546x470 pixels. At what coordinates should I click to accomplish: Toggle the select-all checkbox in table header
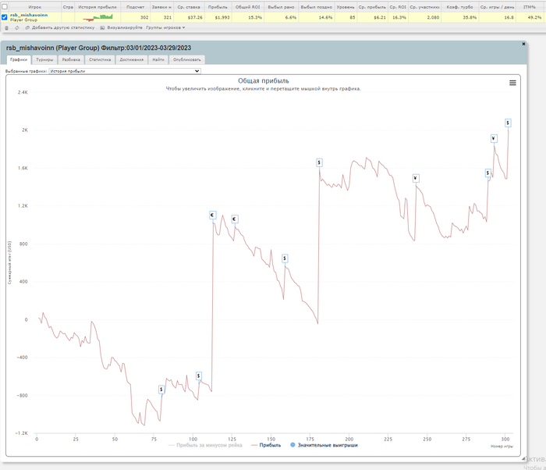(x=5, y=6)
